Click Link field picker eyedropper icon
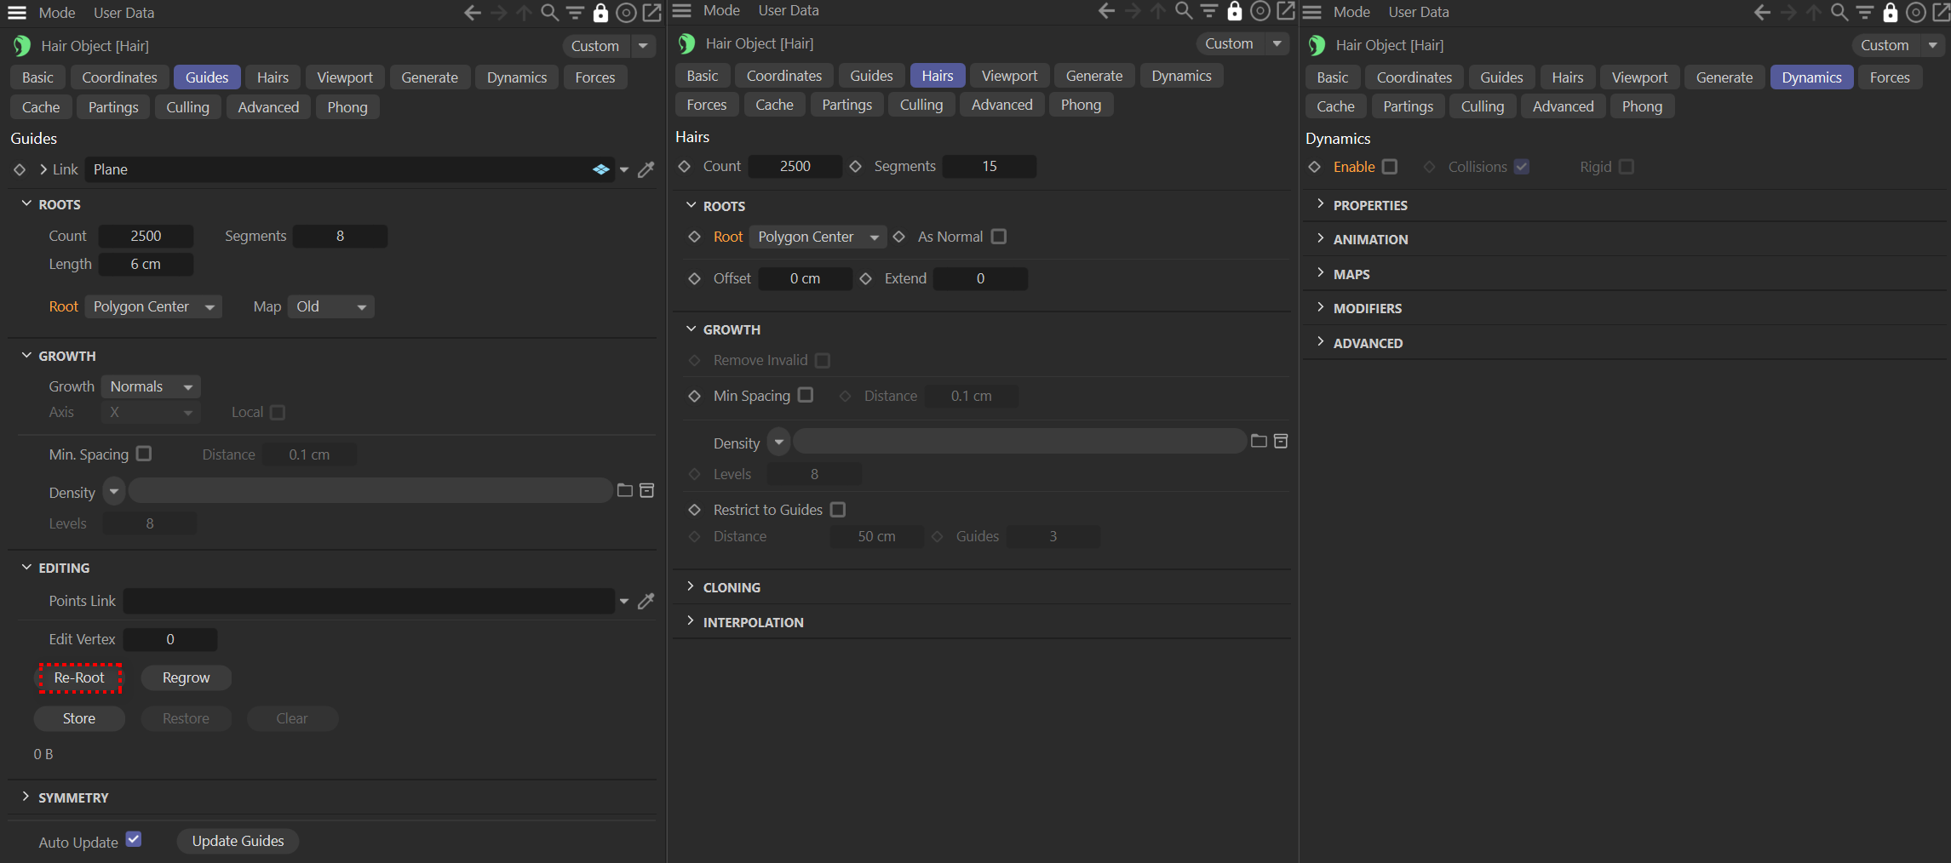The height and width of the screenshot is (863, 1951). pyautogui.click(x=646, y=169)
